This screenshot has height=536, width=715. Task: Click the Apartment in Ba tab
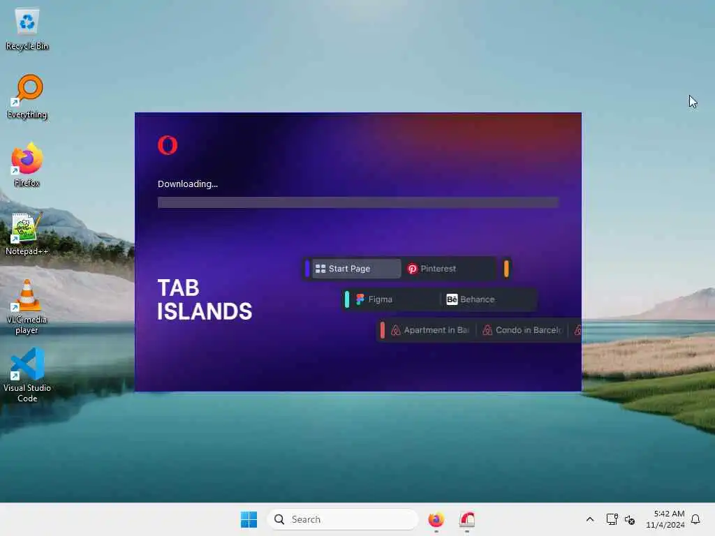tap(431, 330)
